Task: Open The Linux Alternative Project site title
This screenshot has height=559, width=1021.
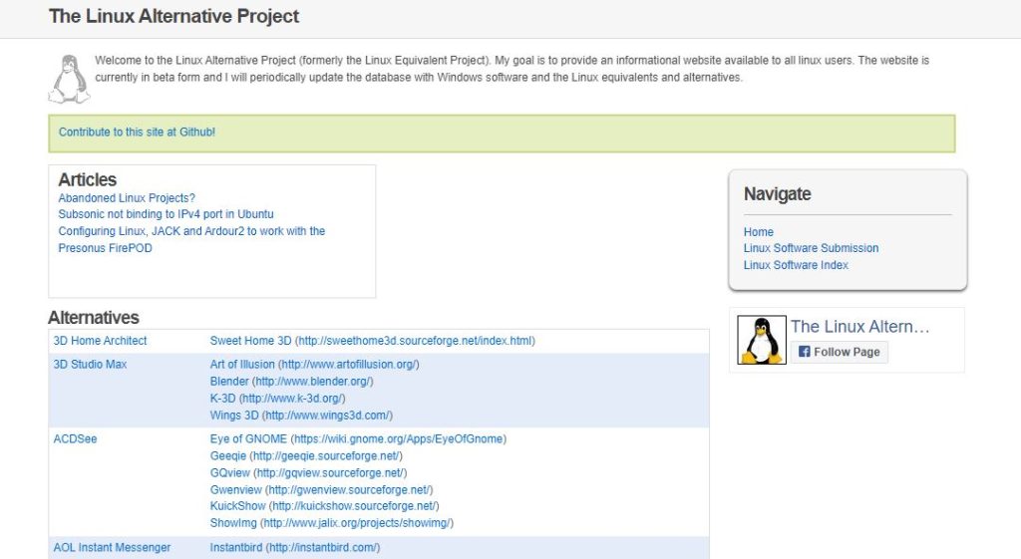Action: pyautogui.click(x=173, y=16)
